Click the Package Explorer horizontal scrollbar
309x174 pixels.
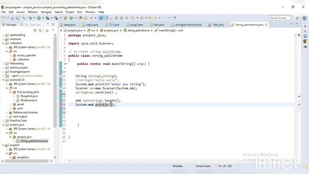[x=26, y=161]
